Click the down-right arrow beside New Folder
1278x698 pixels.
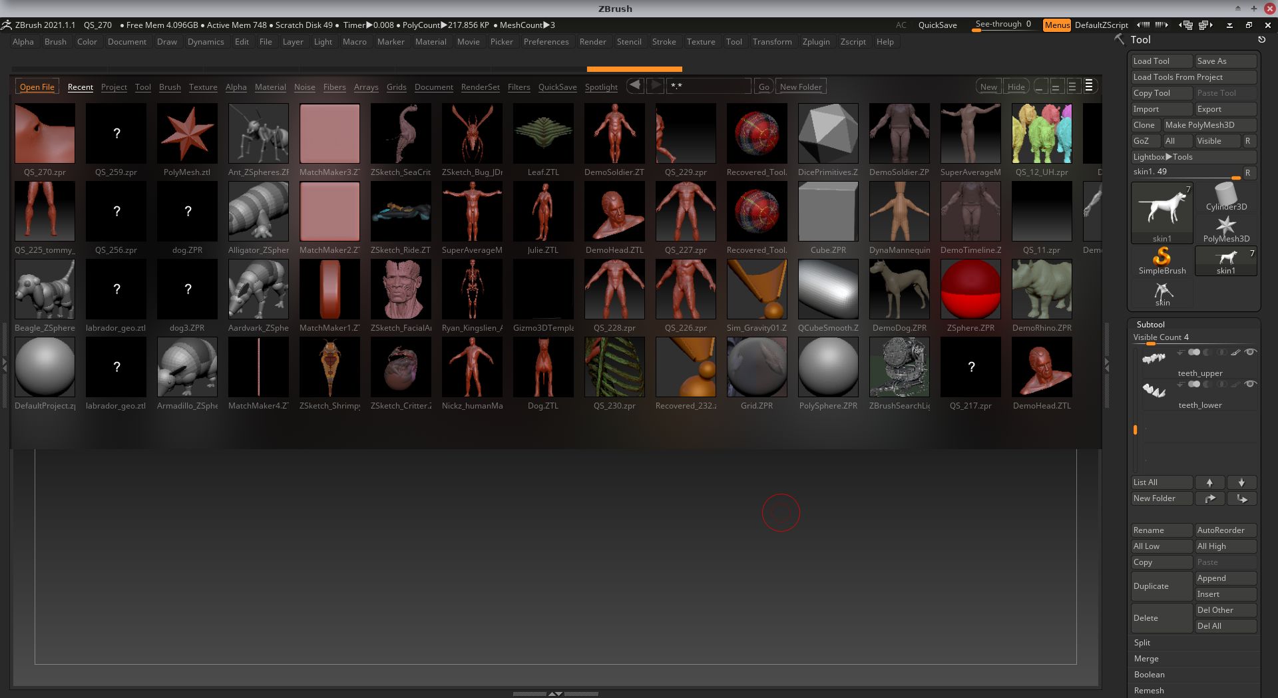click(x=1241, y=498)
